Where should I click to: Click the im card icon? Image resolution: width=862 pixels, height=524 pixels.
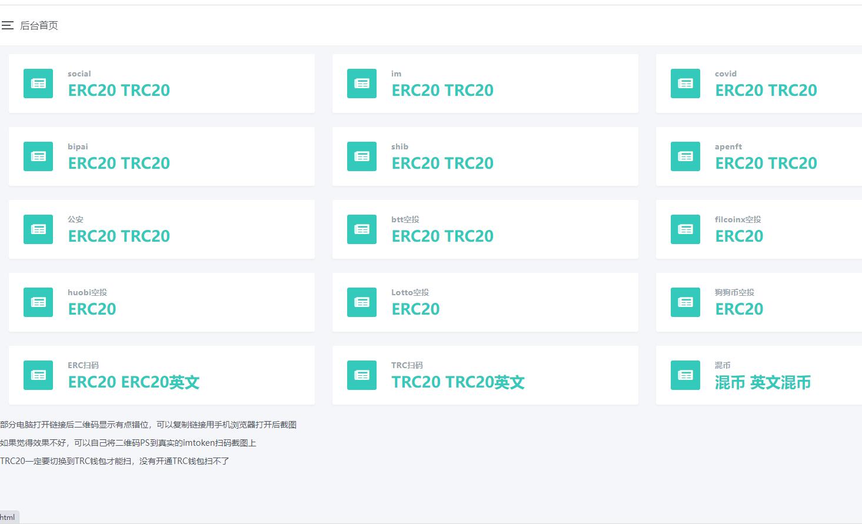pyautogui.click(x=362, y=84)
